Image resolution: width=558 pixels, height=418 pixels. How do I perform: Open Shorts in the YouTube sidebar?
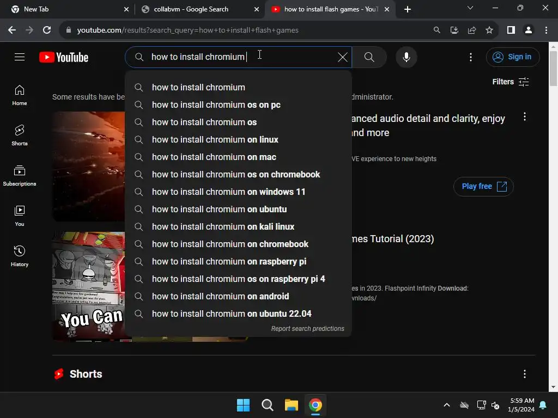pyautogui.click(x=20, y=136)
